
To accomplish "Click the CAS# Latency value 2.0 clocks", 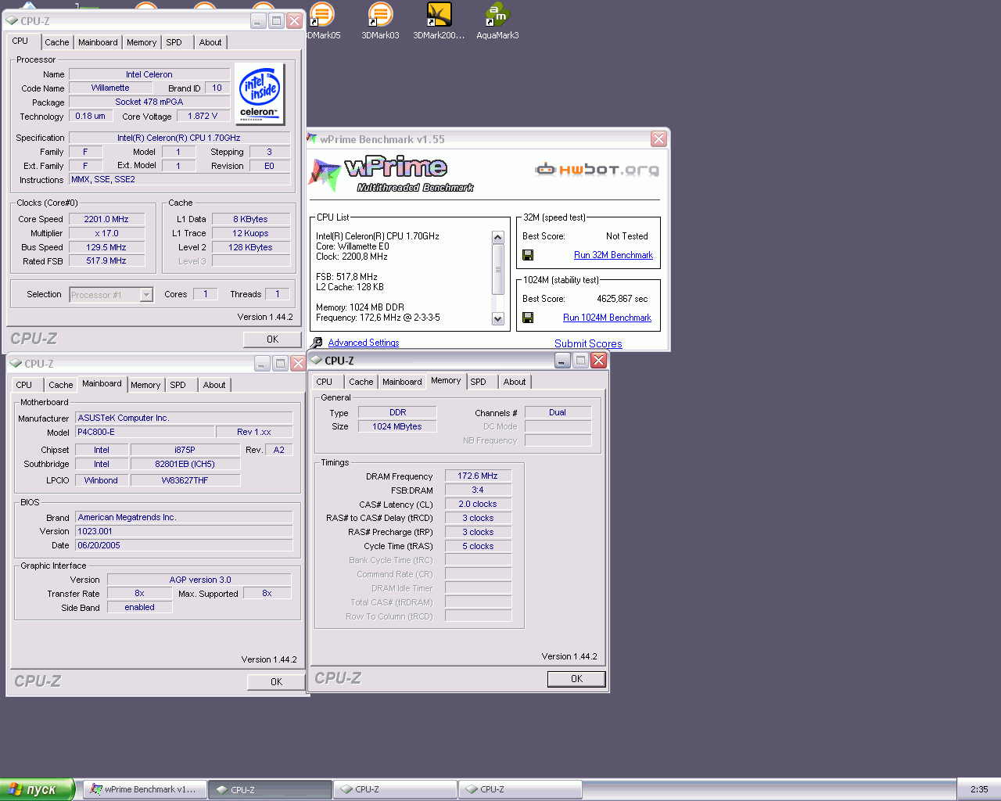I will [x=478, y=504].
